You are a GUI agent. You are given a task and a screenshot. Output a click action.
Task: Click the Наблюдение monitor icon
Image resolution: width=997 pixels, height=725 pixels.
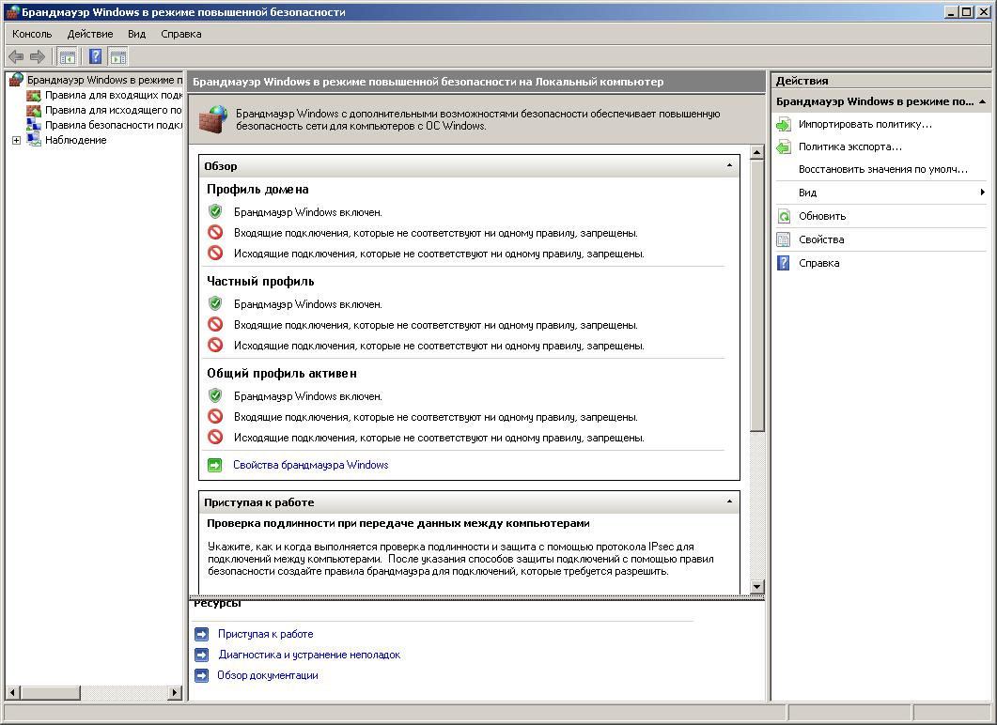click(34, 140)
